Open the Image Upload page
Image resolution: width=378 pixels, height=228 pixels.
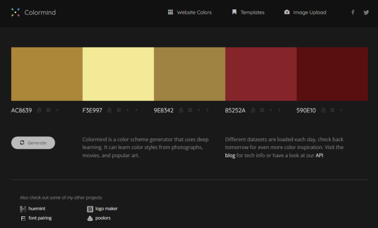(305, 12)
